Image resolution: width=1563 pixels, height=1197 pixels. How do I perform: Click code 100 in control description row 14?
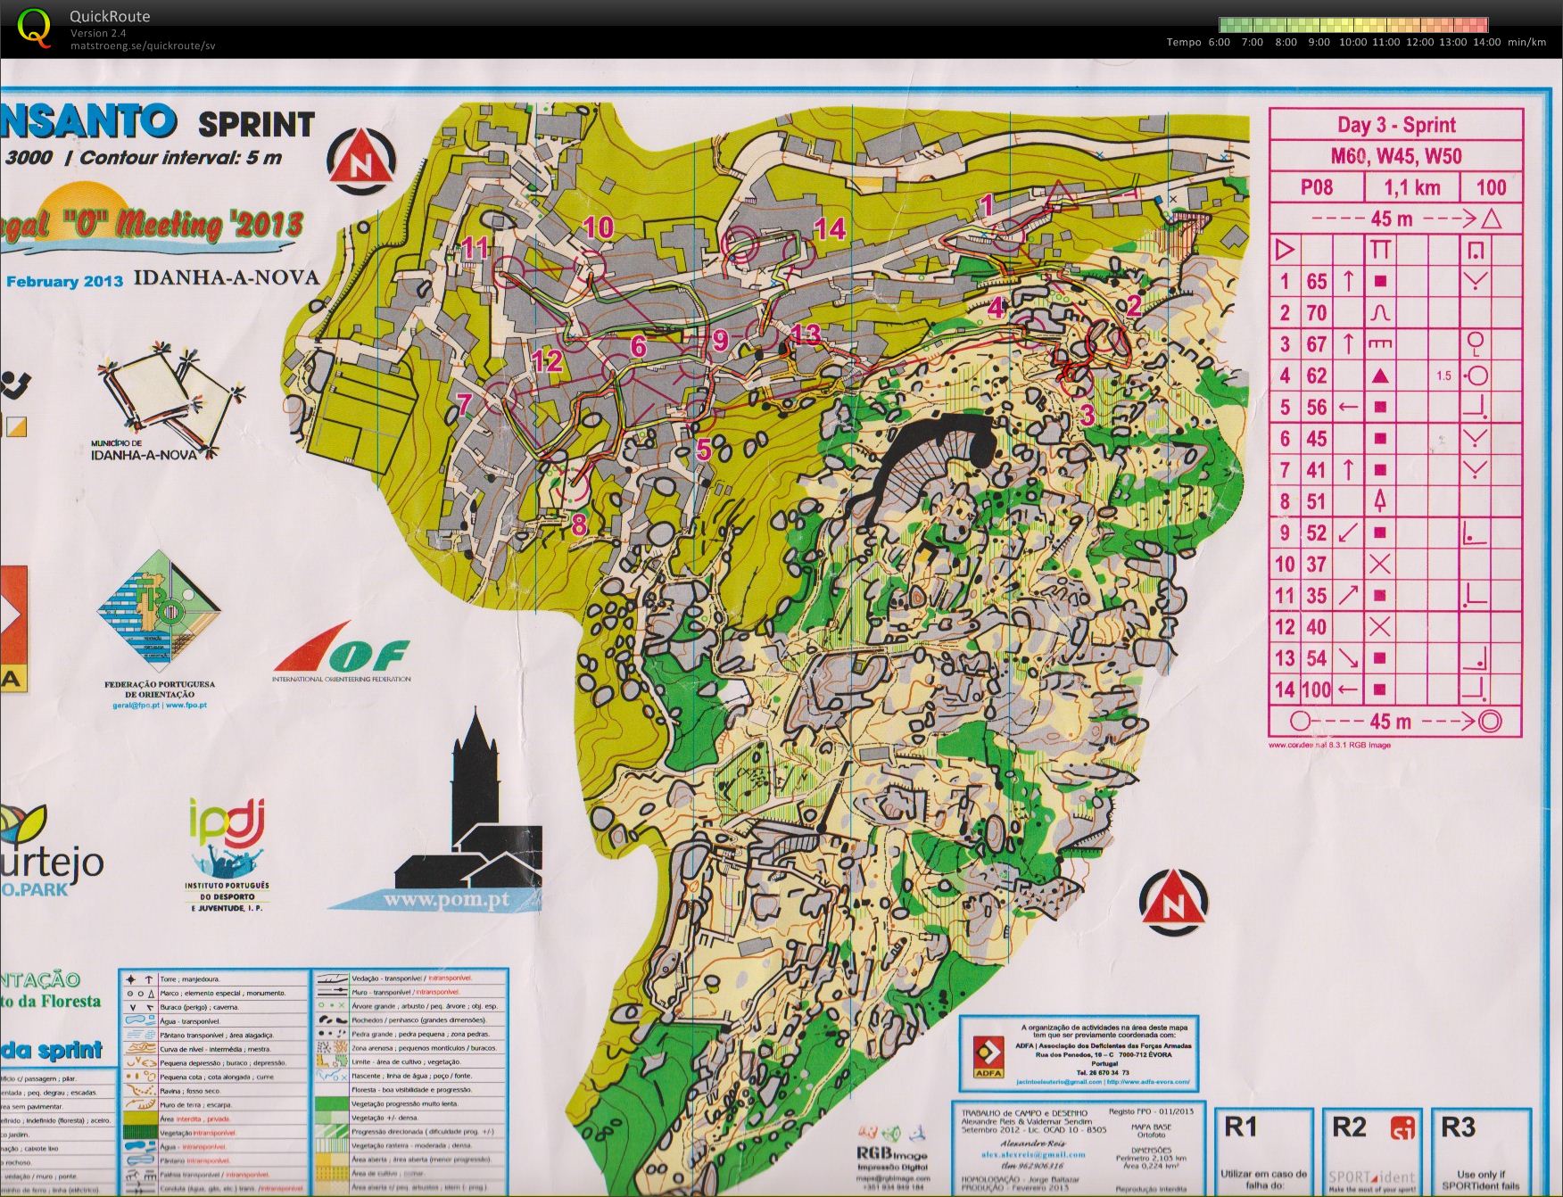(x=1316, y=689)
